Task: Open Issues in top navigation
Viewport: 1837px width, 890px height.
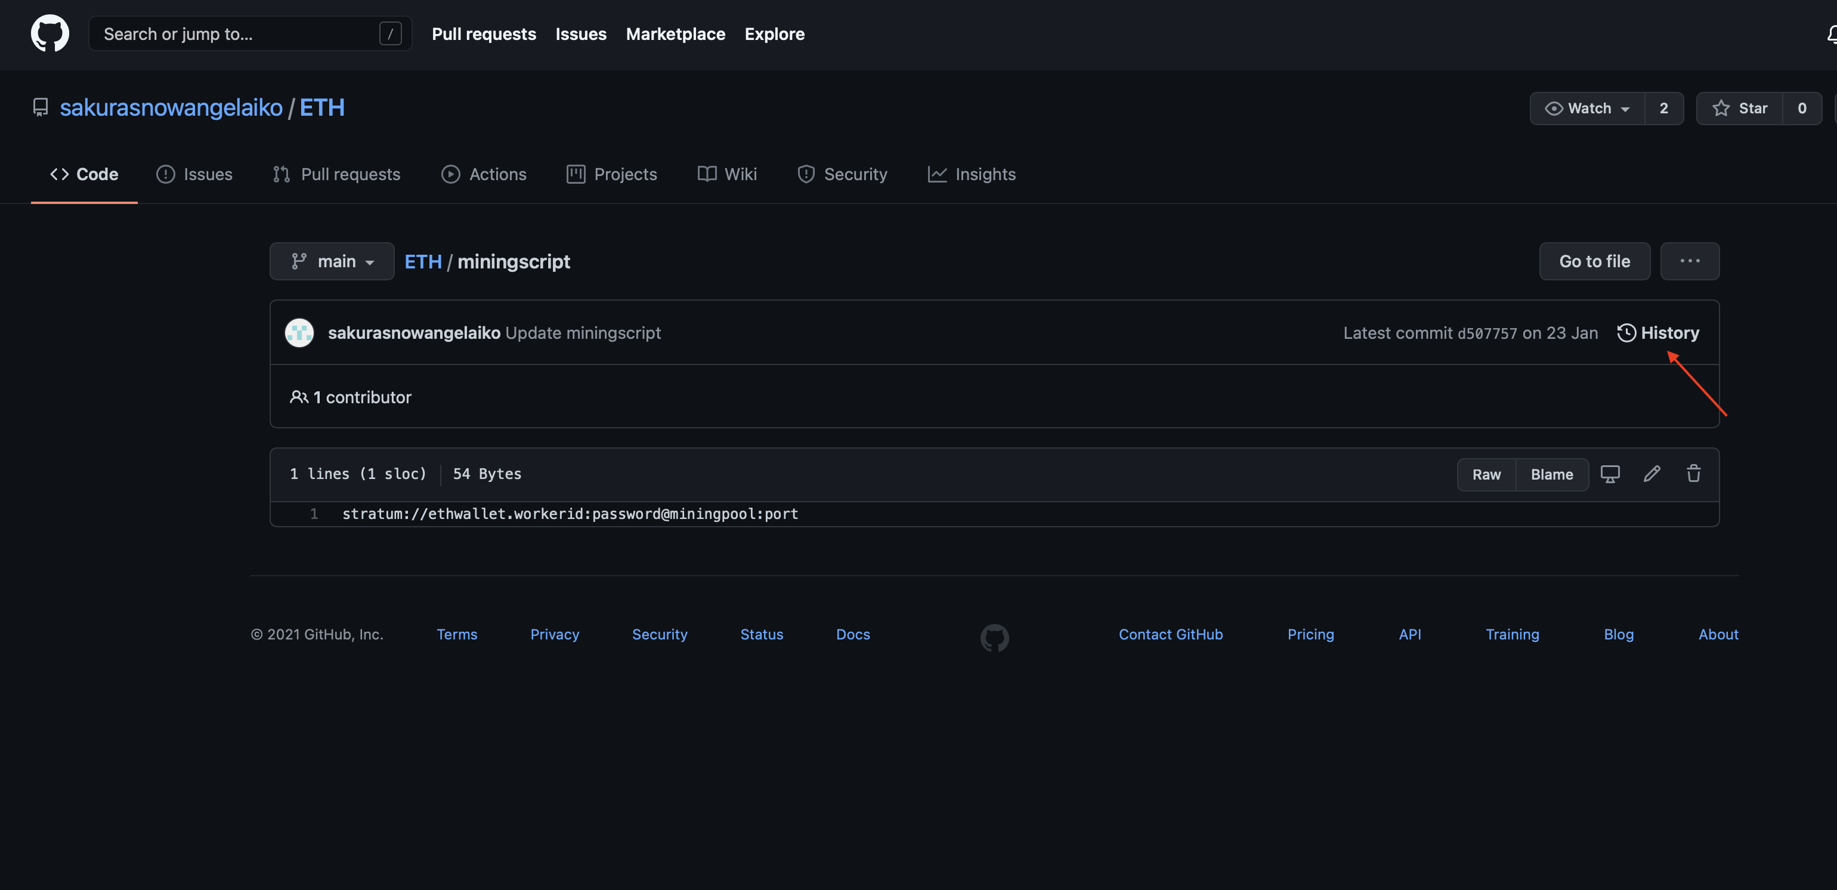Action: [580, 33]
